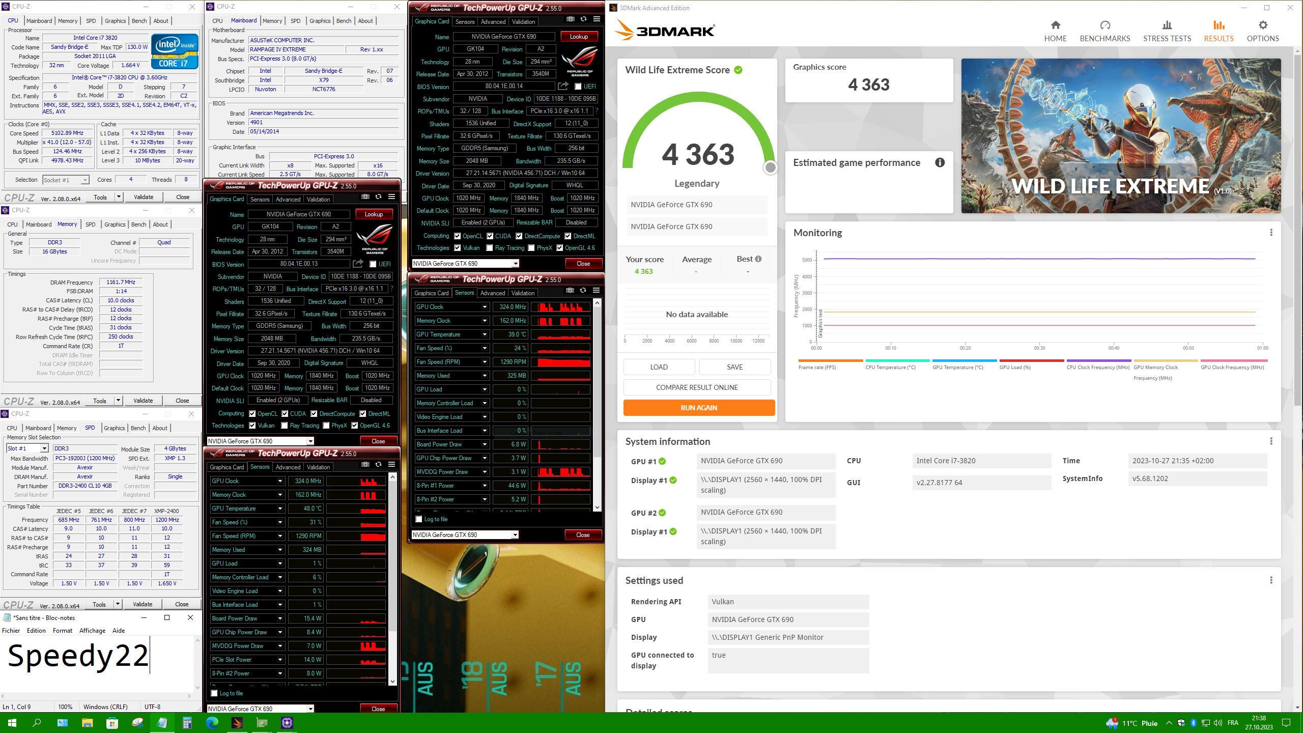1303x733 pixels.
Task: Toggle UEFI checkbox in GPU-Z with BIOS 80.04.1E.00.14
Action: [578, 87]
